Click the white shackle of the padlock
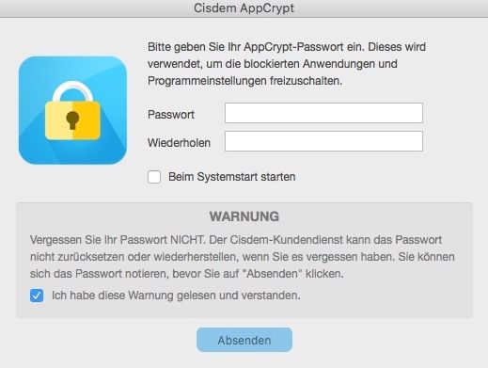488x368 pixels. (x=72, y=92)
